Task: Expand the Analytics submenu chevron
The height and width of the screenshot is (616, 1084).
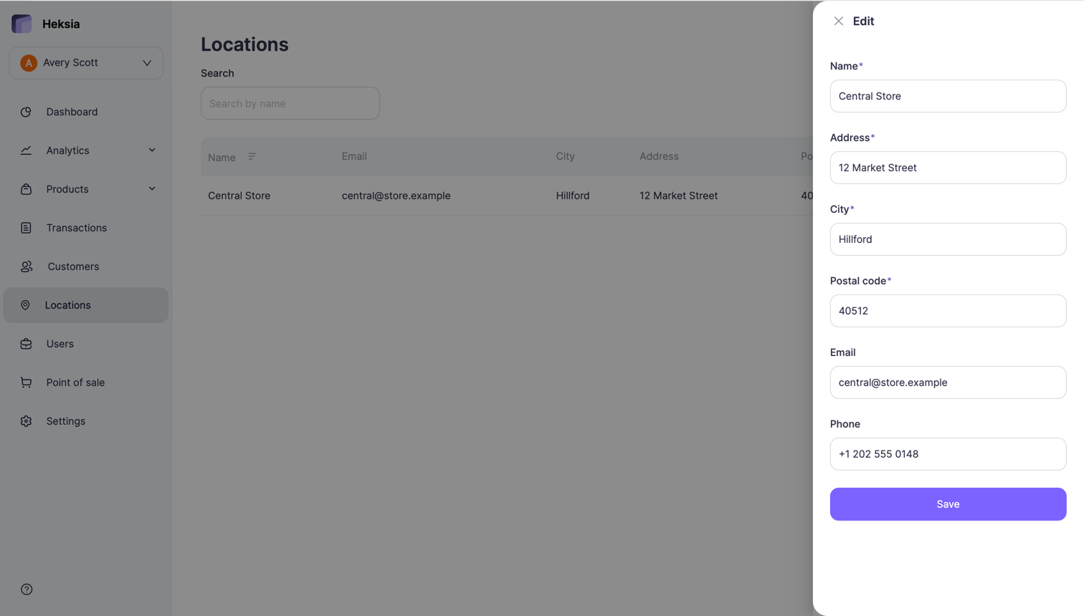Action: point(152,150)
